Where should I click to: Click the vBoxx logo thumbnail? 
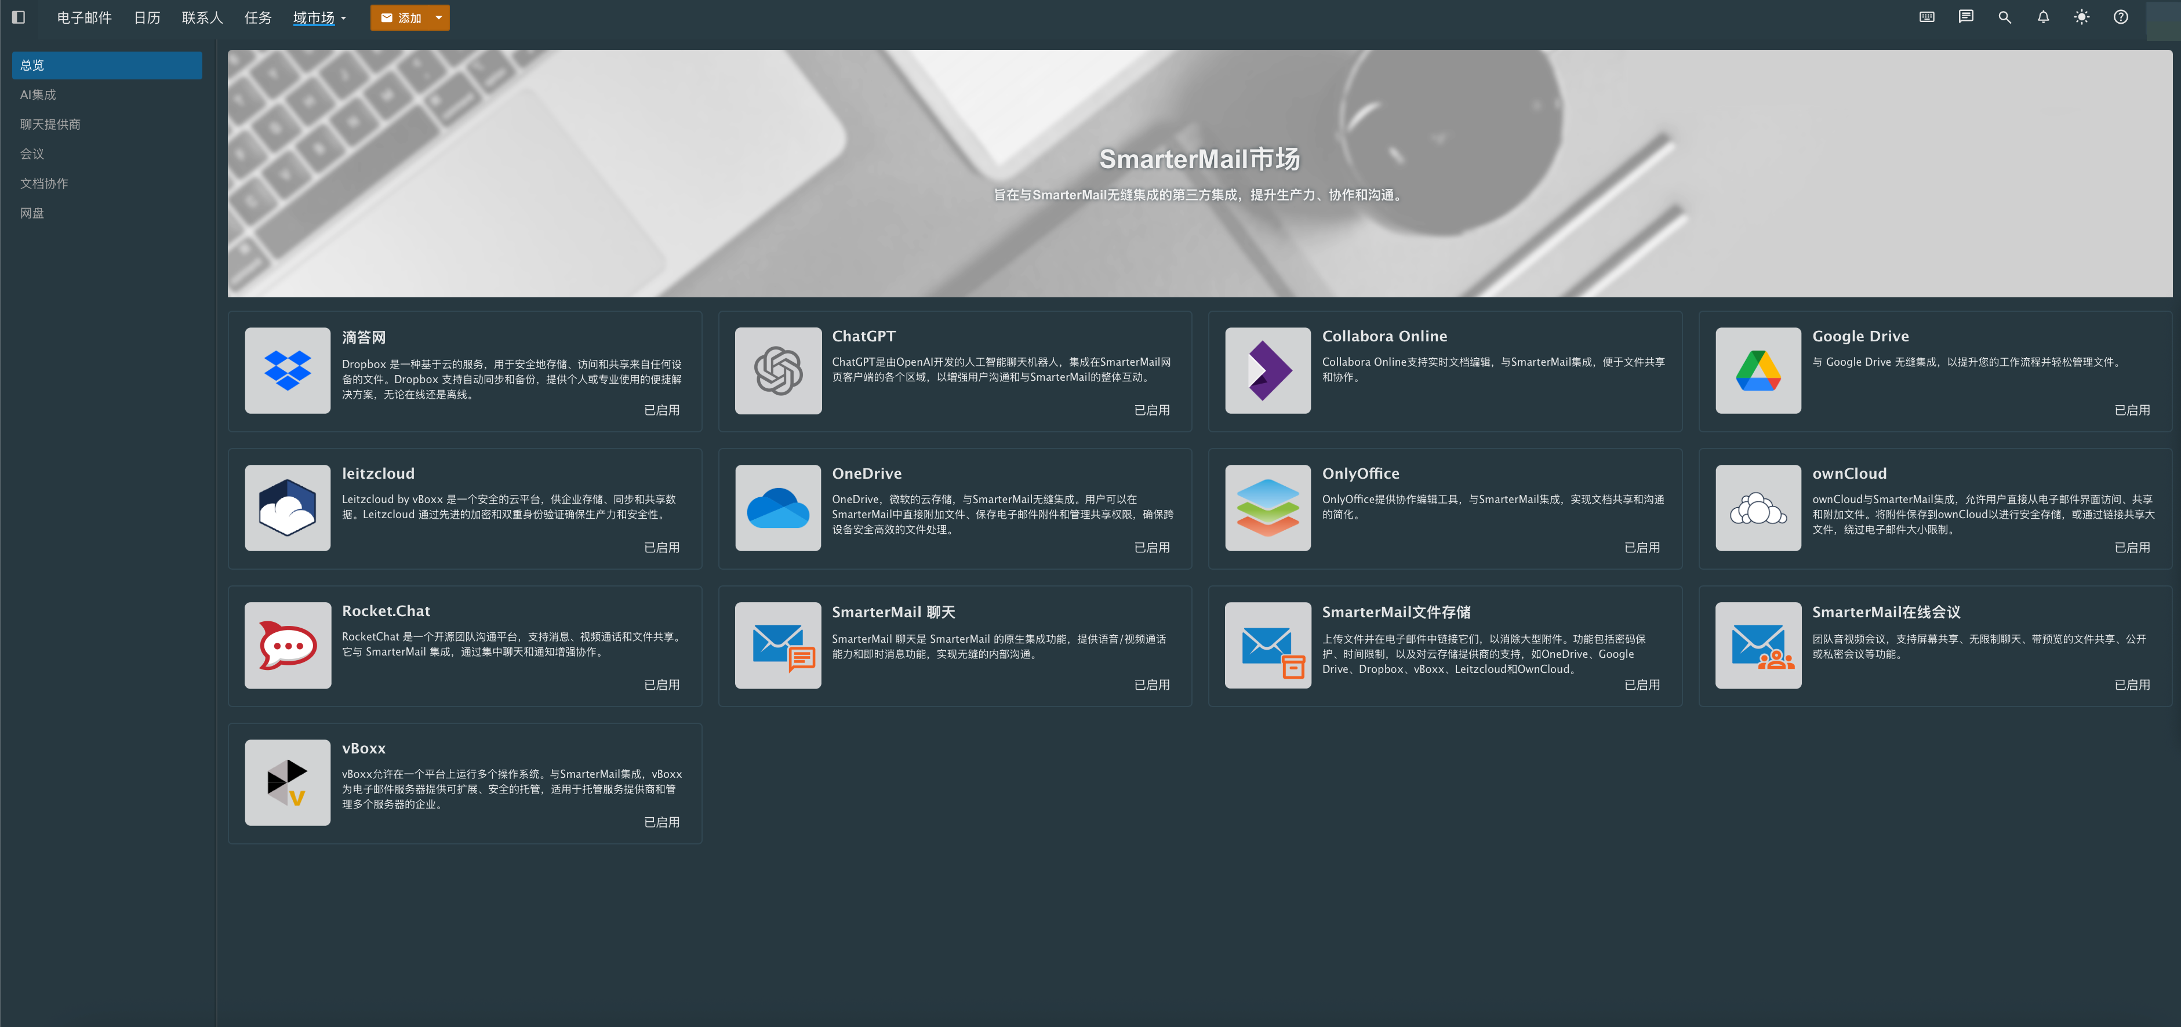coord(287,782)
